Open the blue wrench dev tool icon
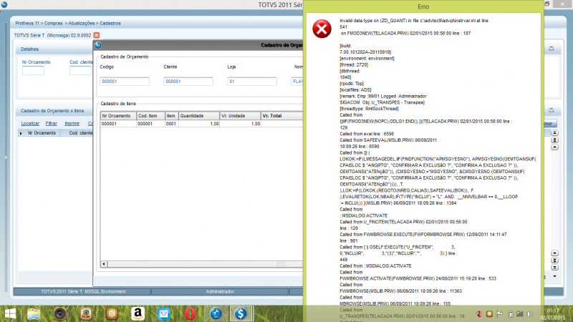The image size is (573, 322). pos(216,313)
